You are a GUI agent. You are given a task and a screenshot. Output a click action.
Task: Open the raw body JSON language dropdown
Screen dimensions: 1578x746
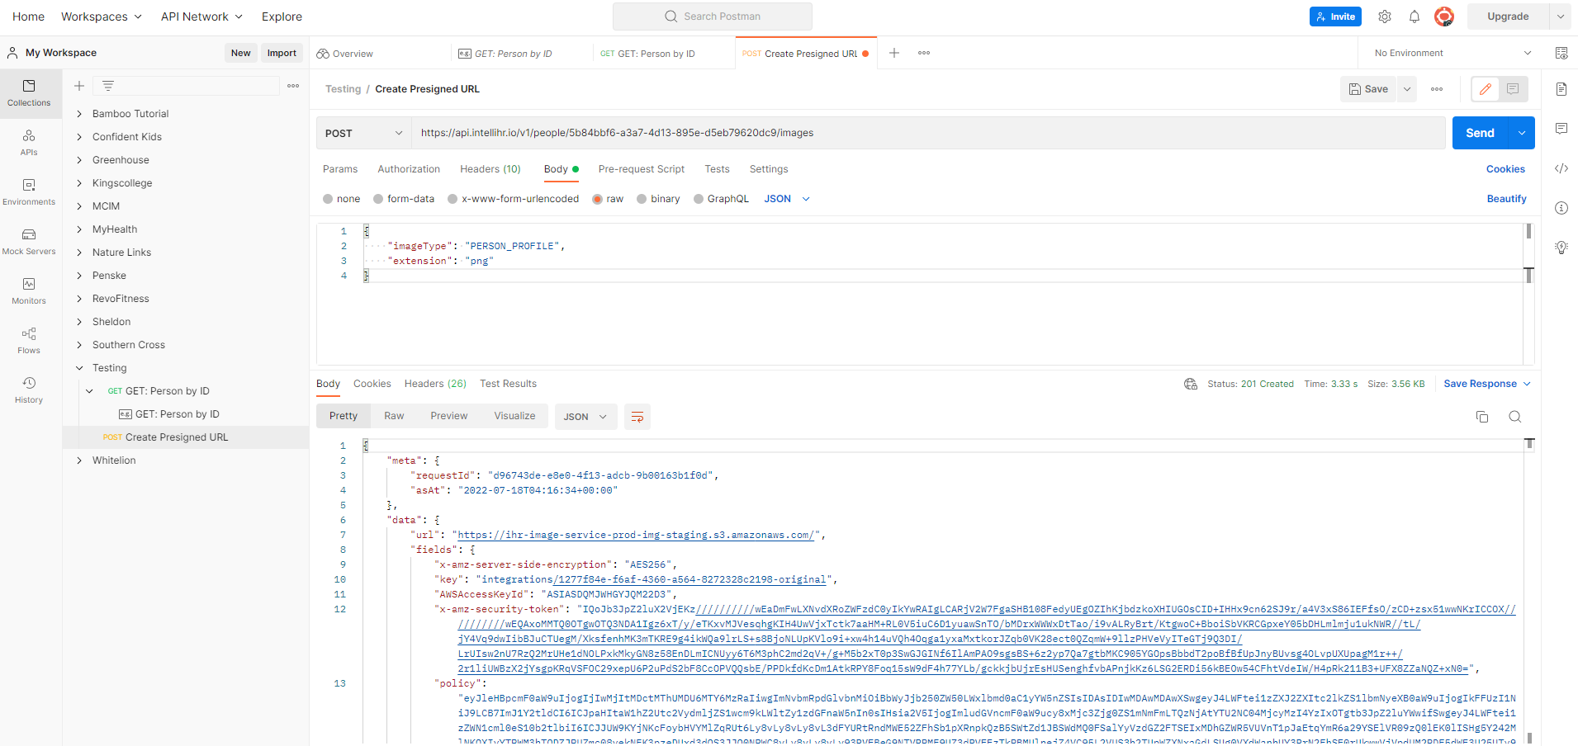point(787,199)
